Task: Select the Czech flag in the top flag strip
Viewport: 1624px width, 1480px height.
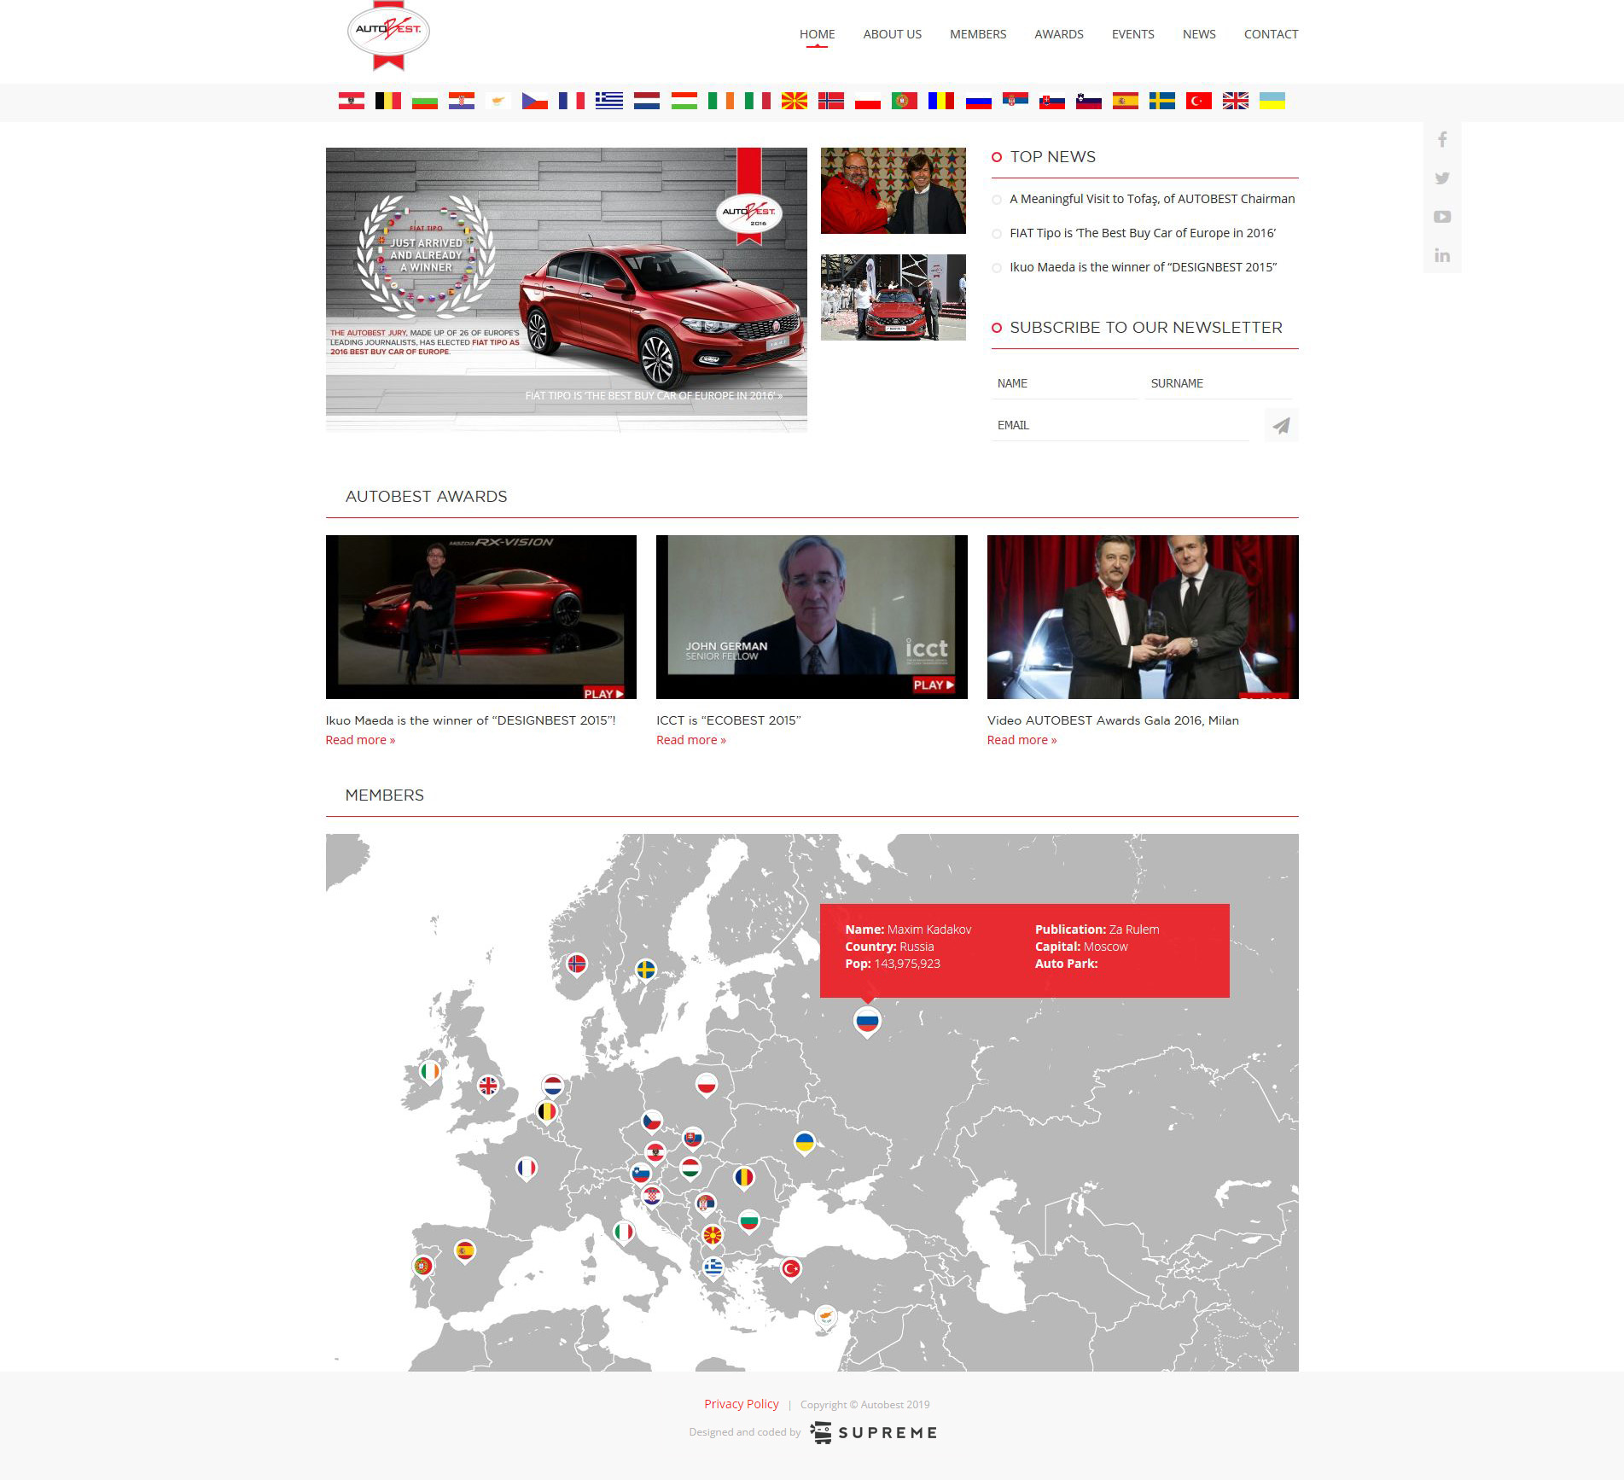Action: 535,102
